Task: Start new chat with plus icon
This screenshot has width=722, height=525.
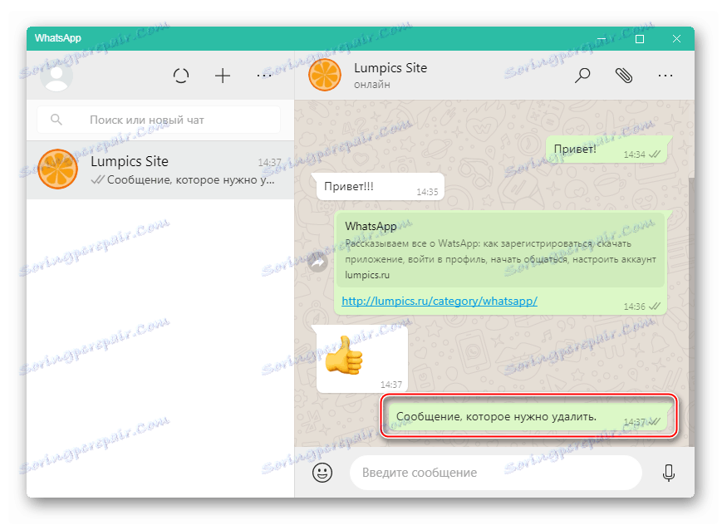Action: coord(223,76)
